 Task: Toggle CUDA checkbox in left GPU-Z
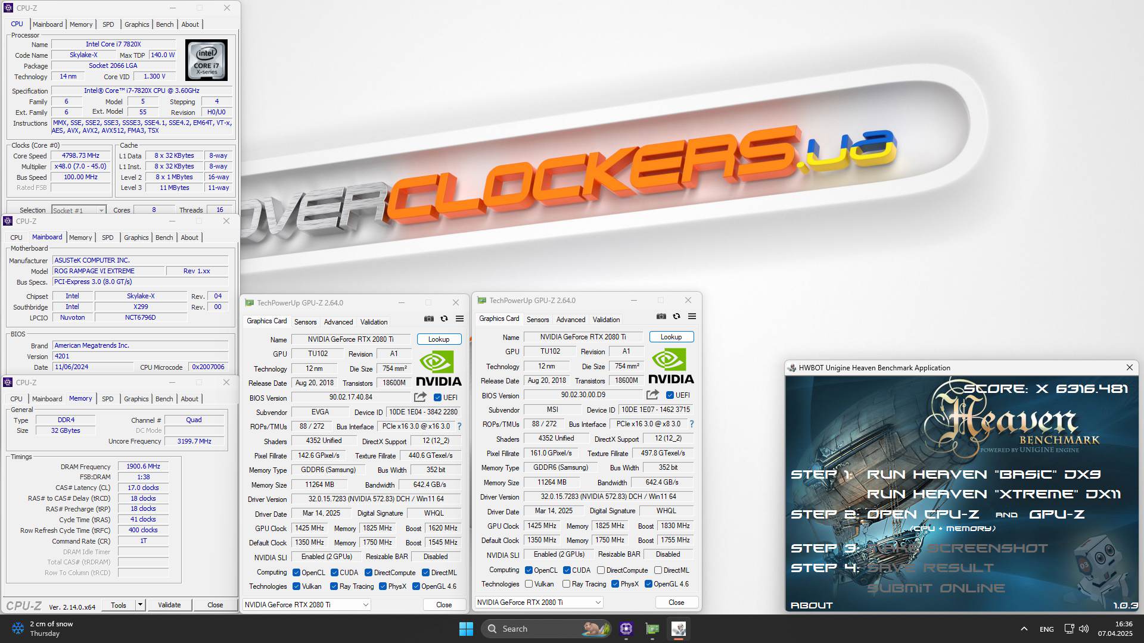point(334,573)
